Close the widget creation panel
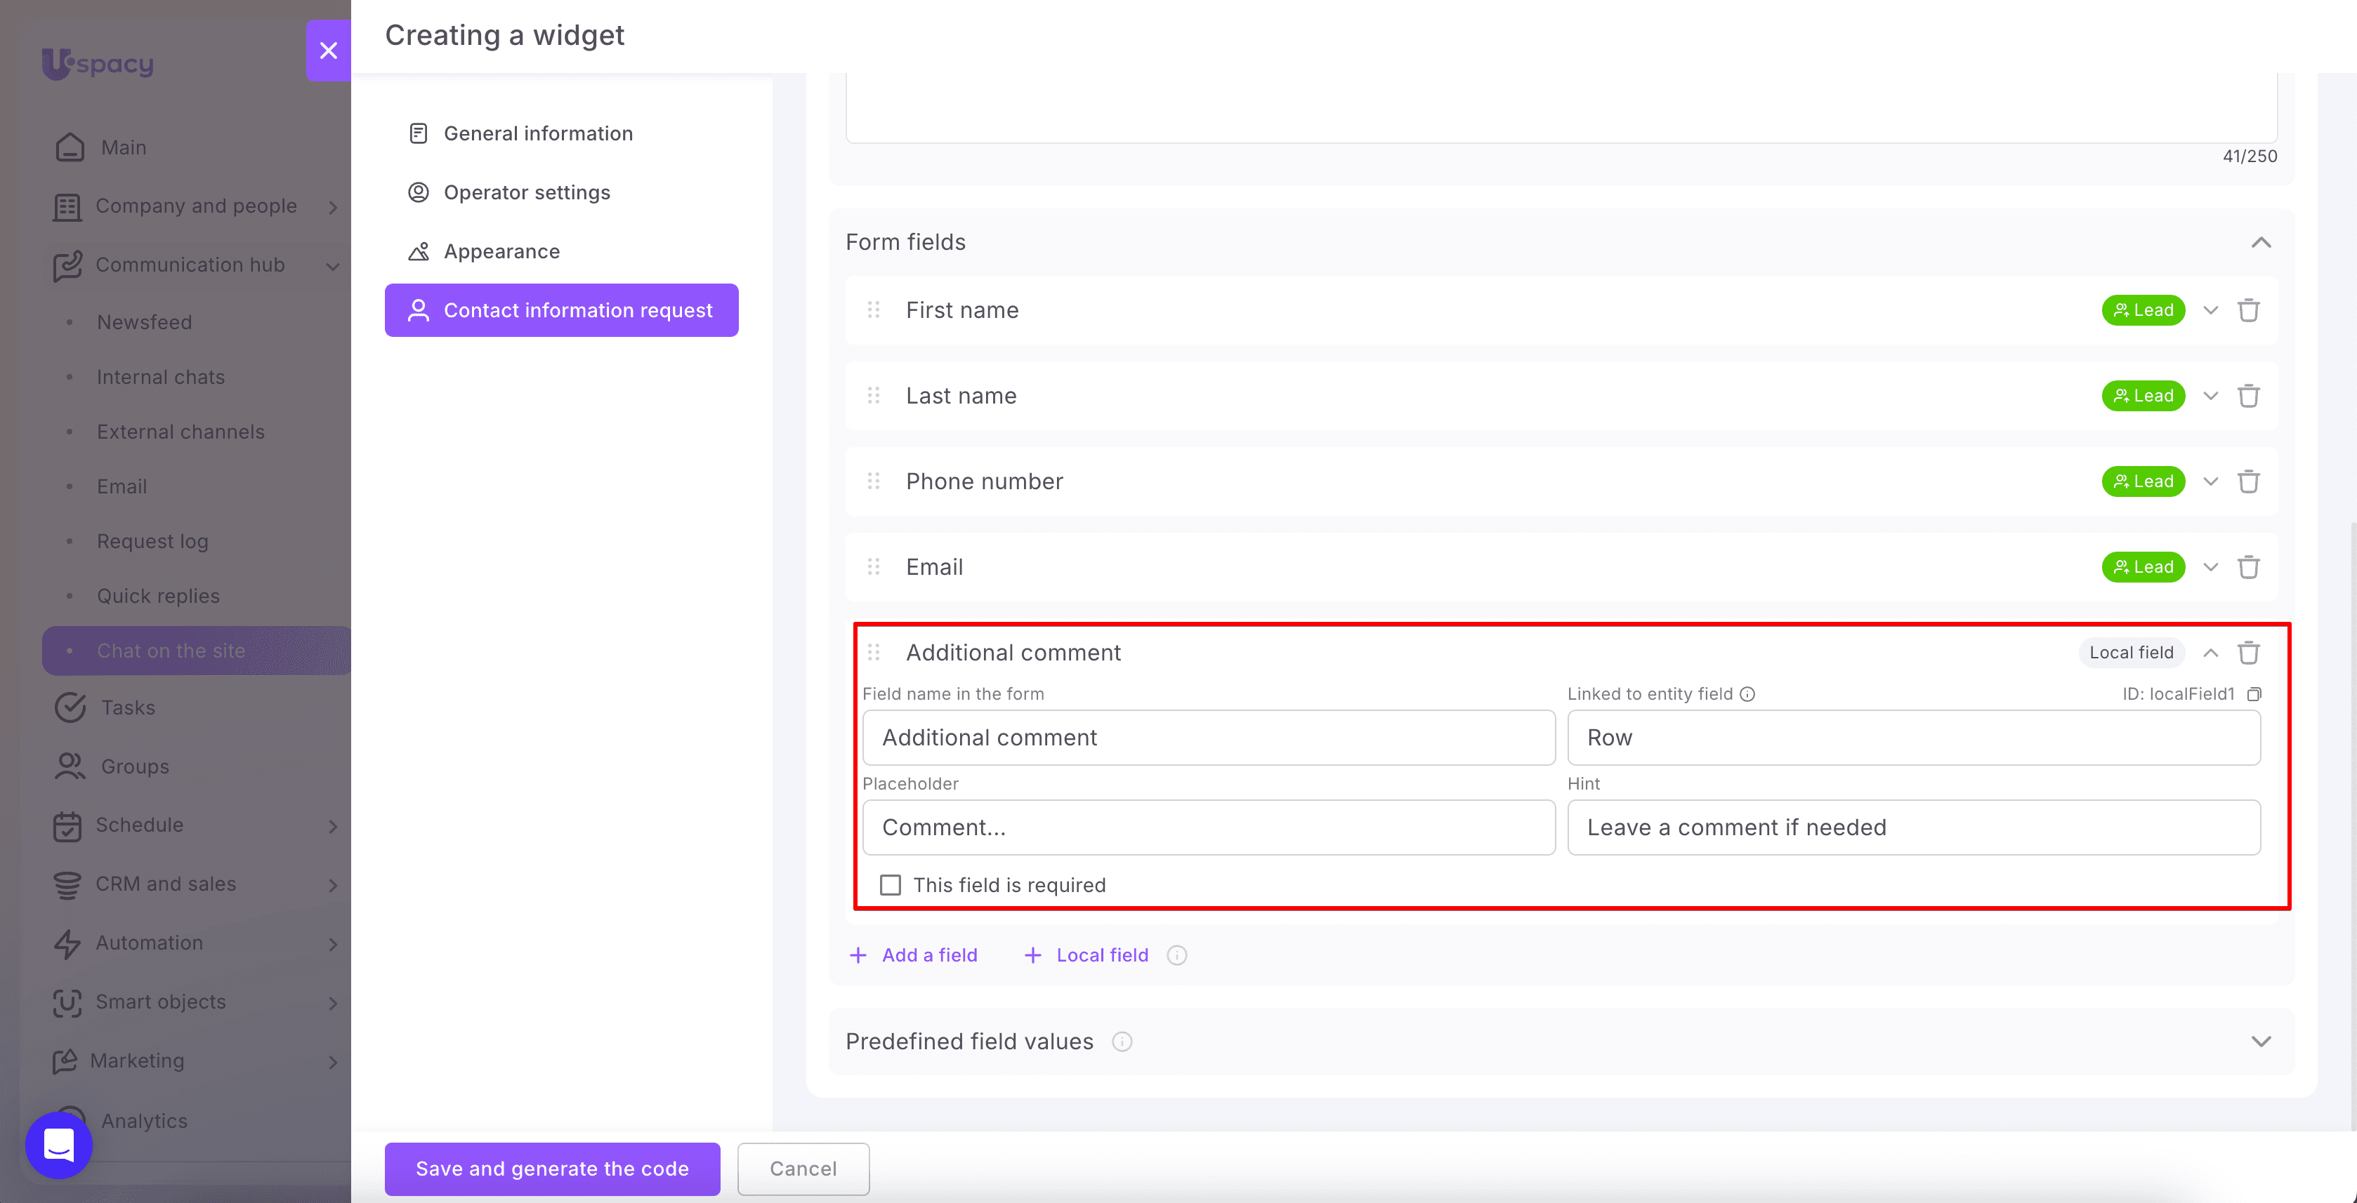 [329, 51]
